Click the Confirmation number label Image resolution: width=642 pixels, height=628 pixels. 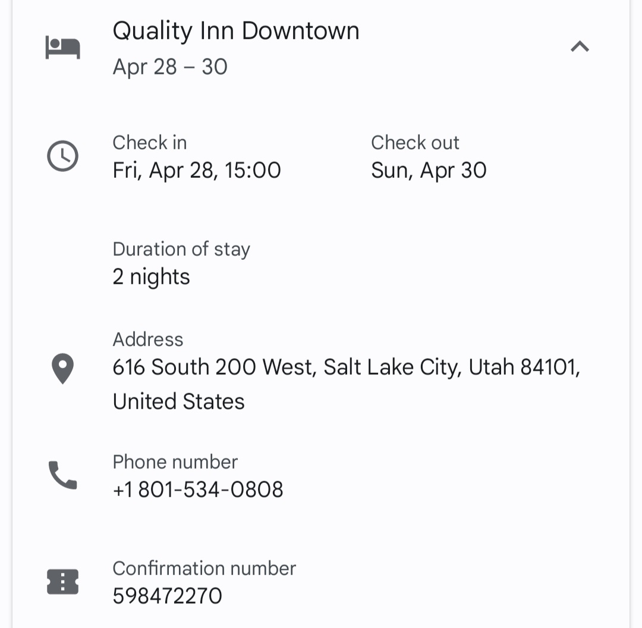point(204,569)
